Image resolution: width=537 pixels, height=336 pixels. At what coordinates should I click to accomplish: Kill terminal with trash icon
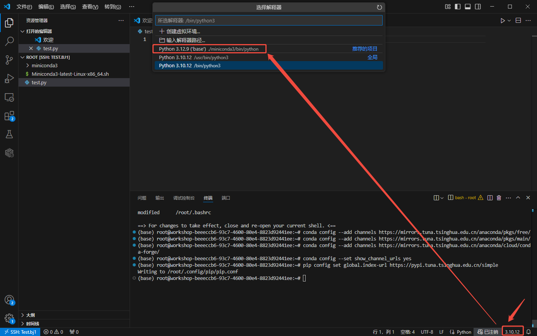(499, 198)
